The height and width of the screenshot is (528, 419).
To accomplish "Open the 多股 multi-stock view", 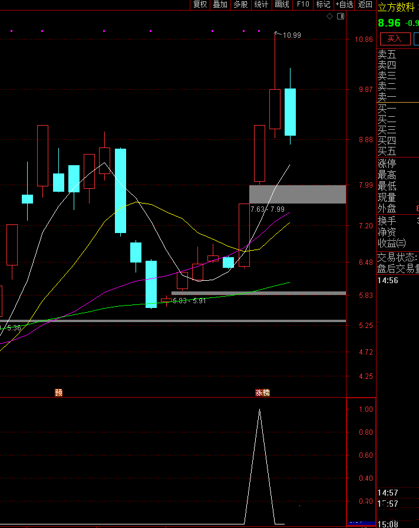I will coord(240,5).
